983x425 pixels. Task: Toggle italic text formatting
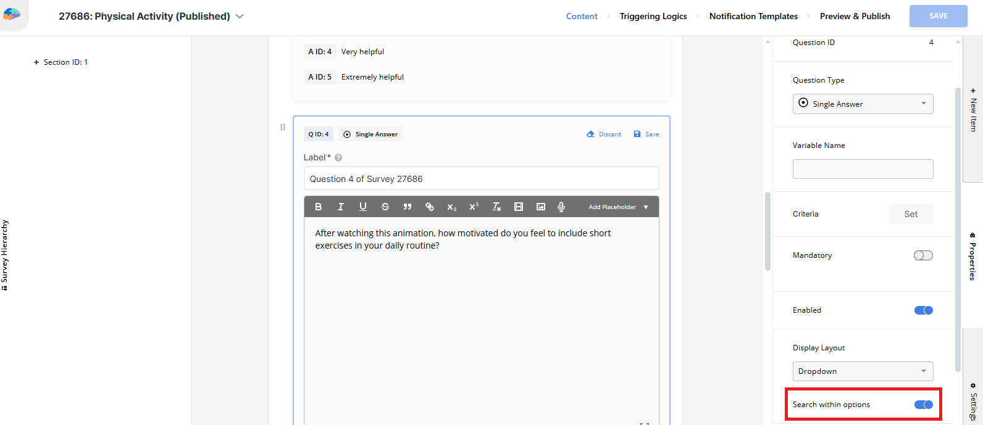click(340, 207)
